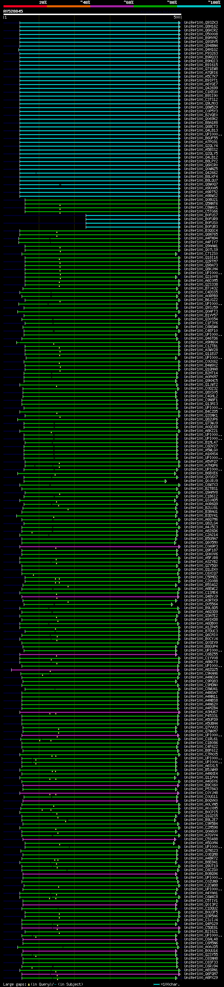This screenshot has width=224, height=987.
Task: Click the 'Large gaps' legend text
Action: click(15, 984)
